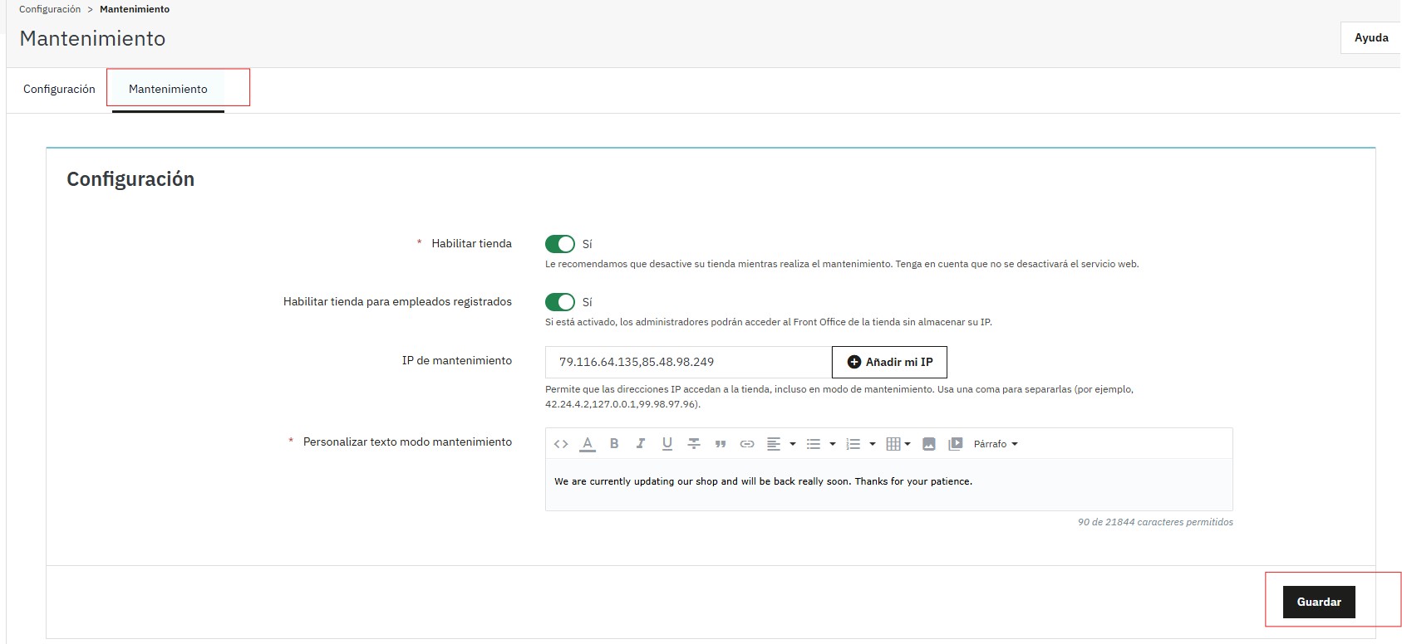Click the Añadir mi IP button
The image size is (1402, 644).
click(889, 362)
